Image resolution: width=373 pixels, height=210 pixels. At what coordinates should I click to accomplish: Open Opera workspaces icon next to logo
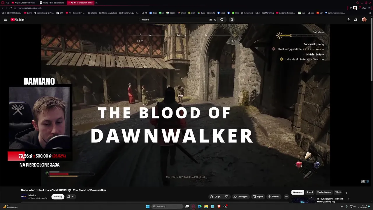8,3
